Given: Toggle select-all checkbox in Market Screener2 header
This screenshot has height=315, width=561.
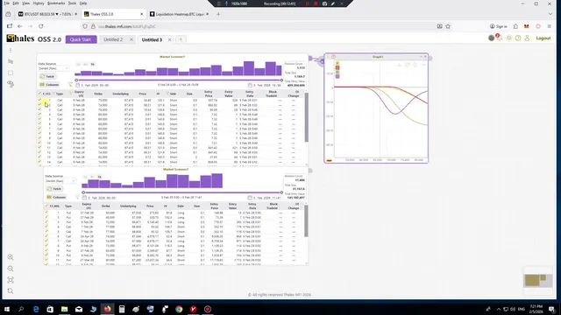Looking at the screenshot, I should pos(46,206).
